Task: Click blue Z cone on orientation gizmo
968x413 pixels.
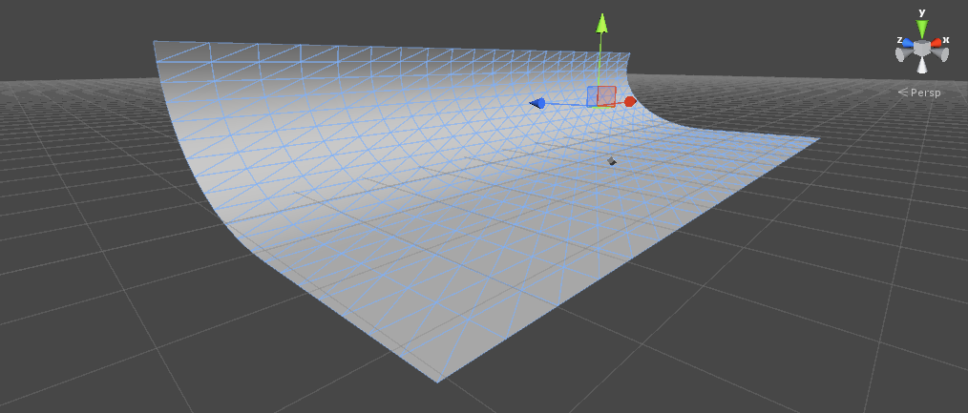Action: point(908,43)
